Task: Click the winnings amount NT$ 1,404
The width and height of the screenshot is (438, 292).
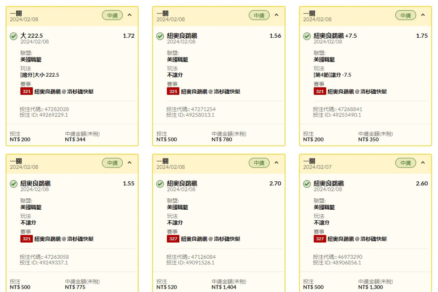Action: click(x=224, y=287)
